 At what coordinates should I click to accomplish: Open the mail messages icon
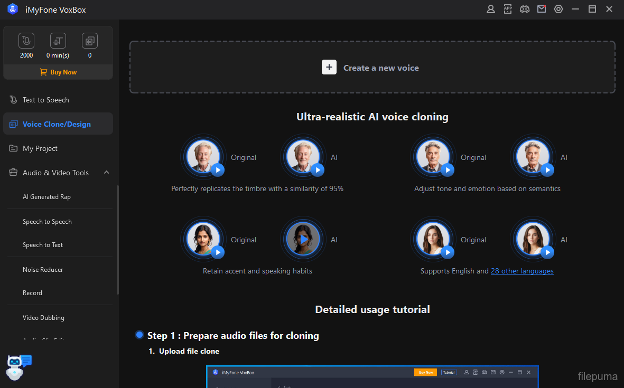point(542,9)
